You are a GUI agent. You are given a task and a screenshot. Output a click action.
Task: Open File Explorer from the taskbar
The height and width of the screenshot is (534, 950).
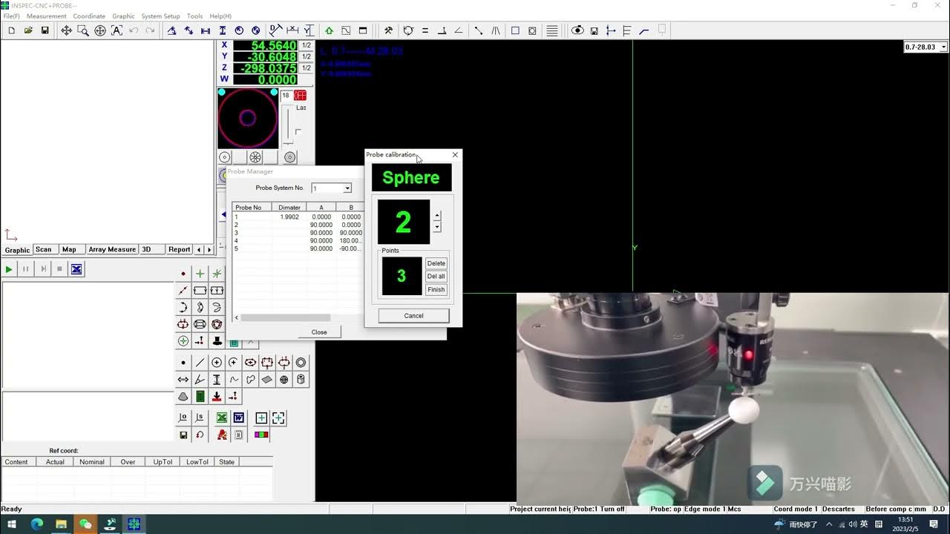tap(61, 524)
